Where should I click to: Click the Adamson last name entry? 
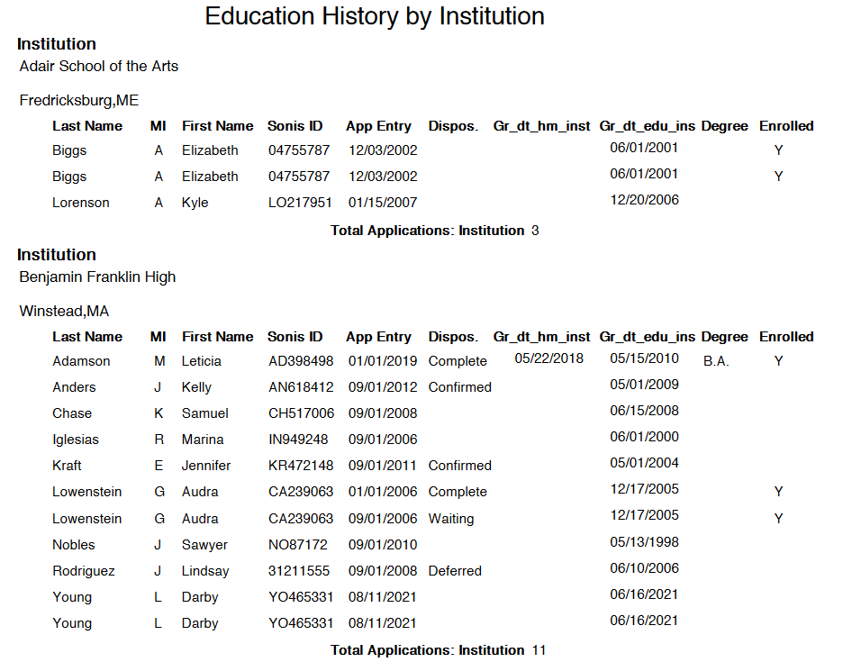click(81, 361)
